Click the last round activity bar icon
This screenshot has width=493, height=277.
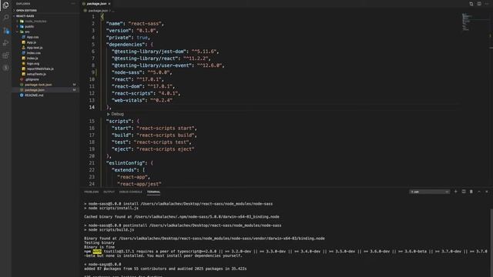(x=5, y=68)
